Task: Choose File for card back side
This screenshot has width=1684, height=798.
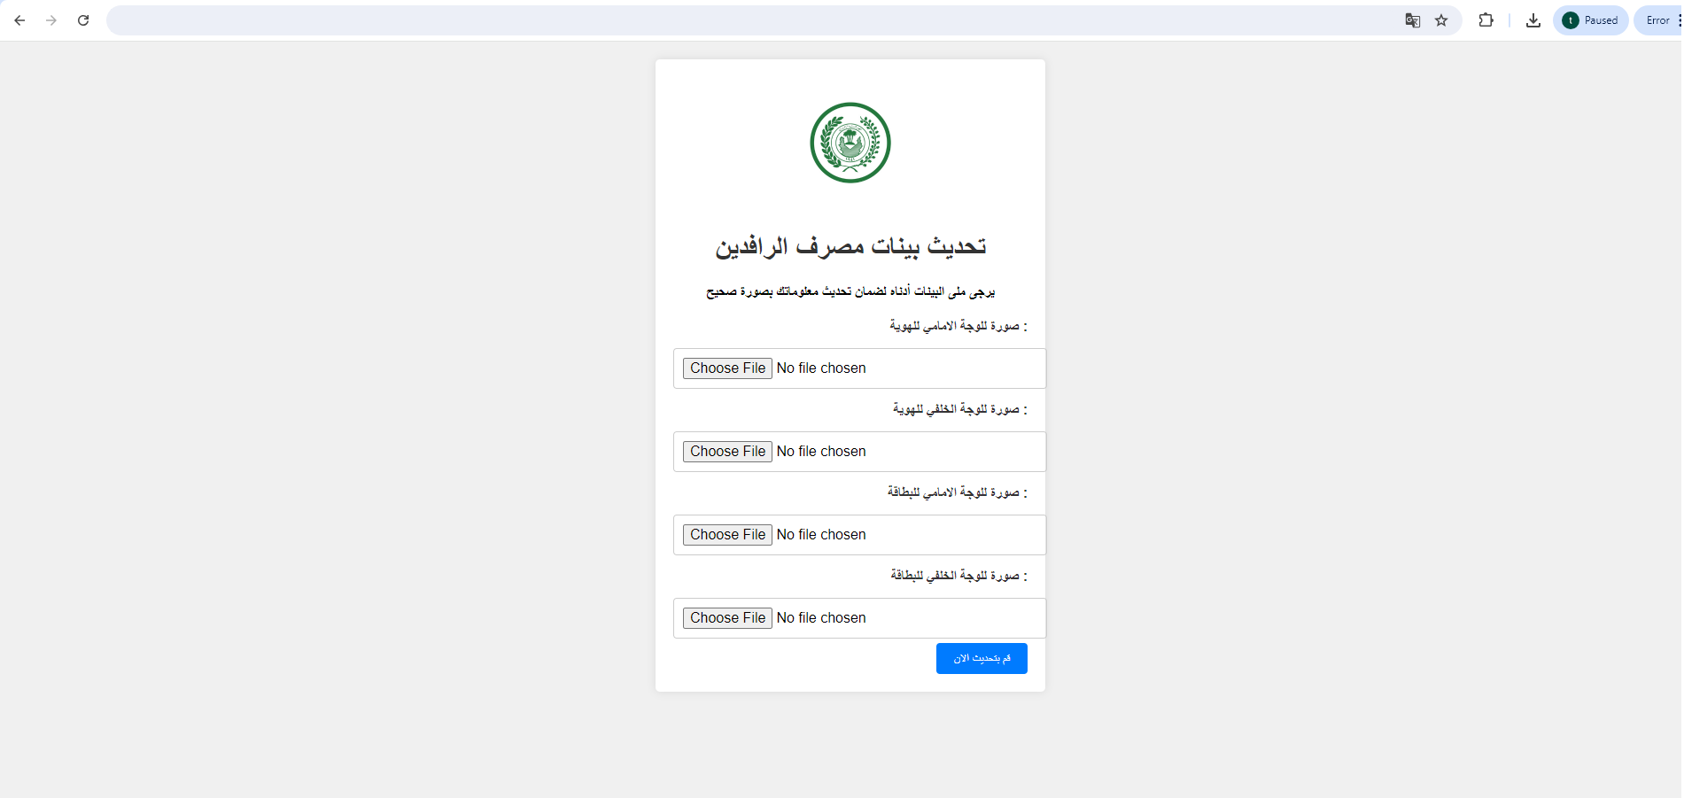Action: [727, 618]
